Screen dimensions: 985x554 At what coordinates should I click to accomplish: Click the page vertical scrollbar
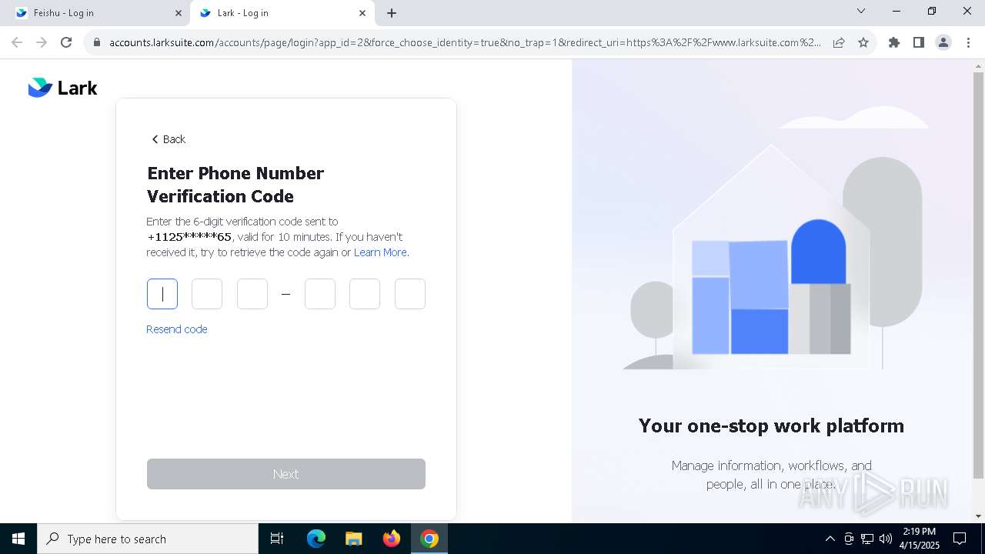[979, 275]
